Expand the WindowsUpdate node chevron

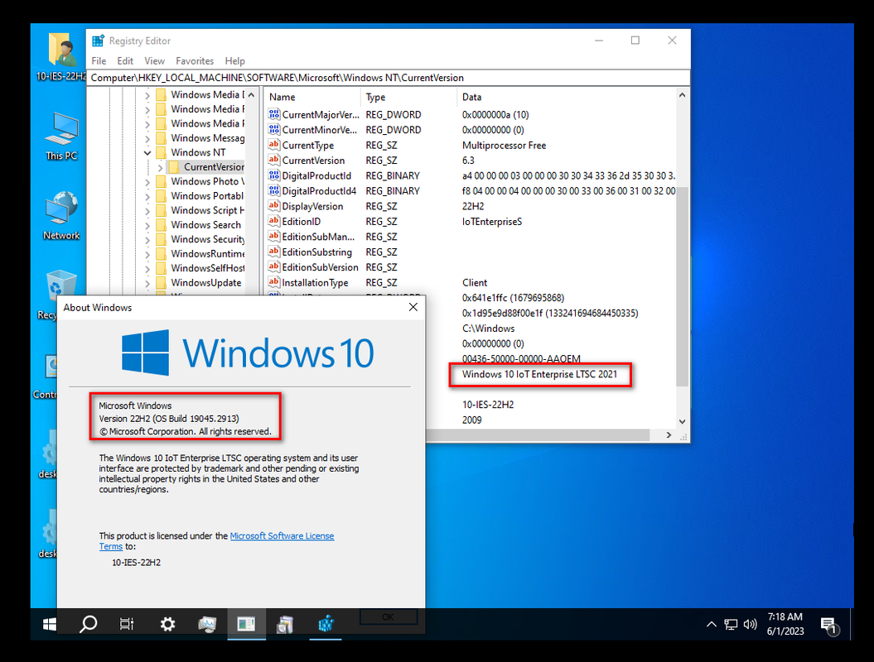147,283
